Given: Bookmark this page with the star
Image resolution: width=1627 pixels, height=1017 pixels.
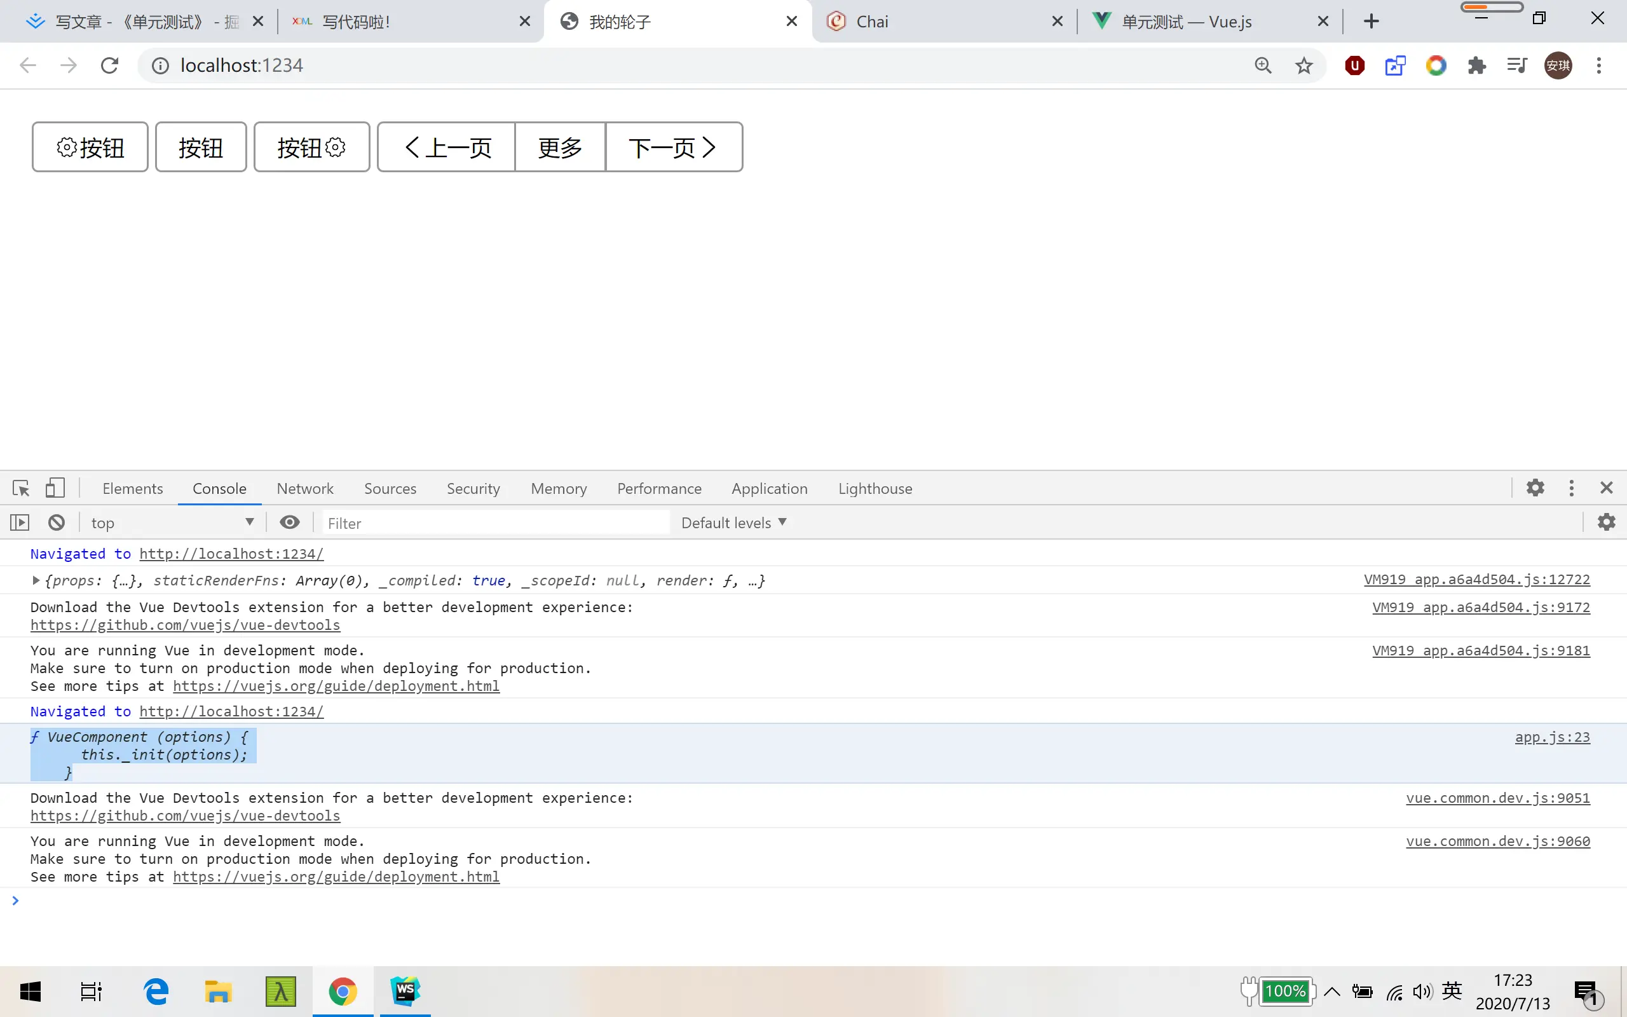Looking at the screenshot, I should (x=1304, y=65).
